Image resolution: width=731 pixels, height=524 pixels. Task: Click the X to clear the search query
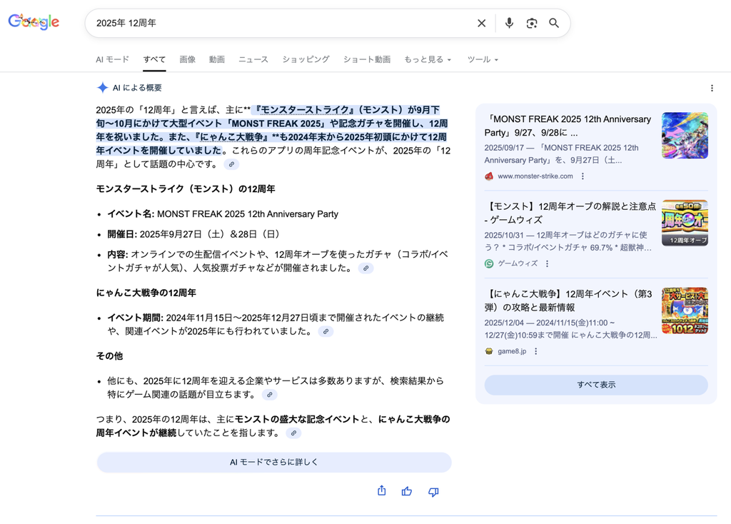tap(482, 23)
